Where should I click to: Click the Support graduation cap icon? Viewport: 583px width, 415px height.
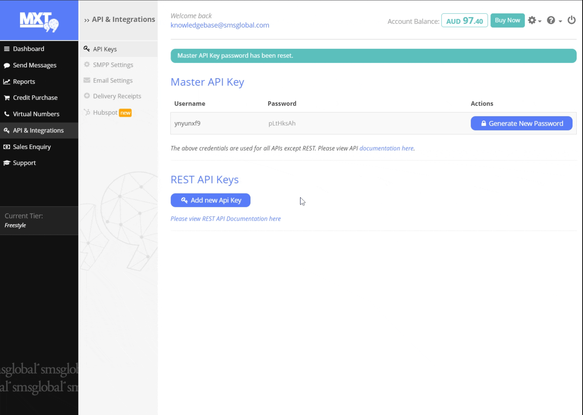pos(7,163)
